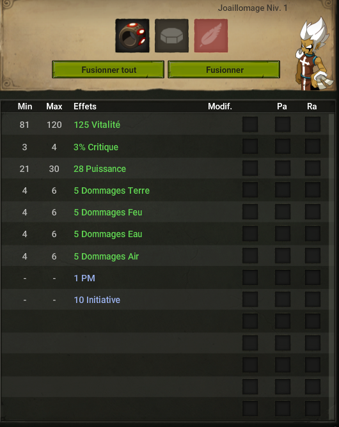The image size is (339, 427).
Task: Click the Max column header
Action: tap(54, 106)
